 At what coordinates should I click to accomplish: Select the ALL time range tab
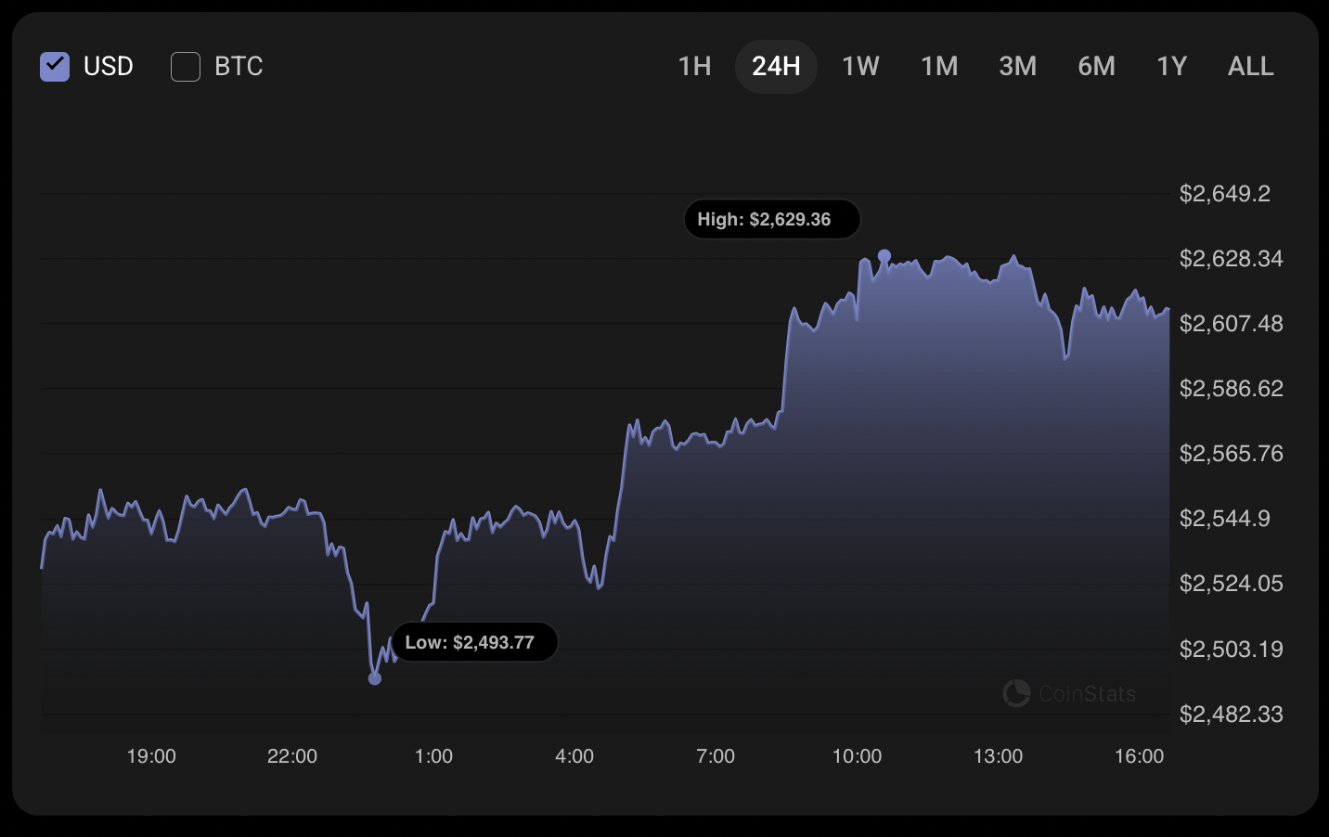(x=1250, y=66)
